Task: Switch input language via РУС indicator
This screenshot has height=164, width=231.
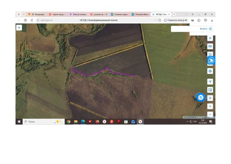Action: tap(195, 122)
